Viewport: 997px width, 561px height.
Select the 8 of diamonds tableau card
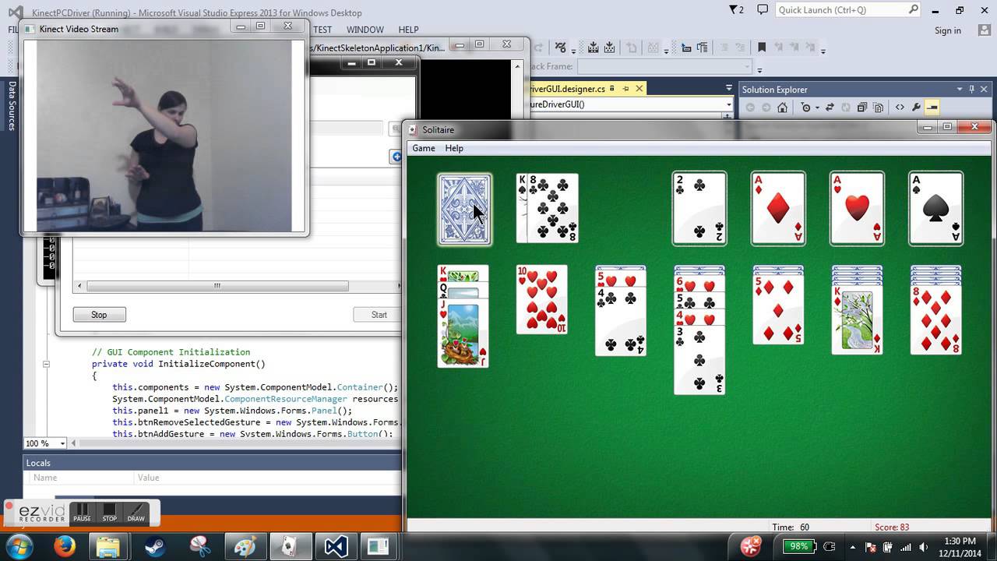click(935, 320)
